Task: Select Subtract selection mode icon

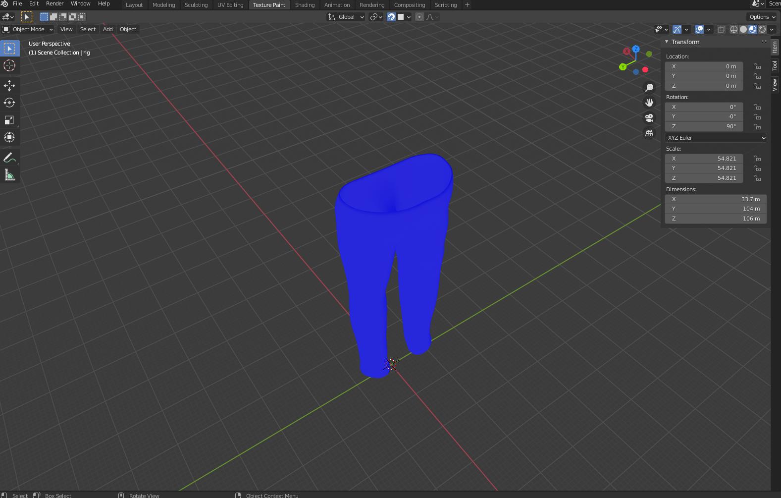Action: [63, 17]
